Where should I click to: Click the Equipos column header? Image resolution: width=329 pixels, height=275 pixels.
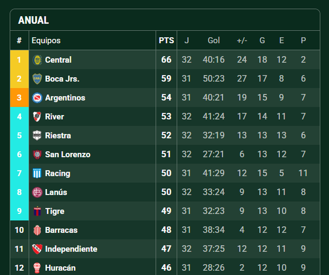(x=46, y=41)
